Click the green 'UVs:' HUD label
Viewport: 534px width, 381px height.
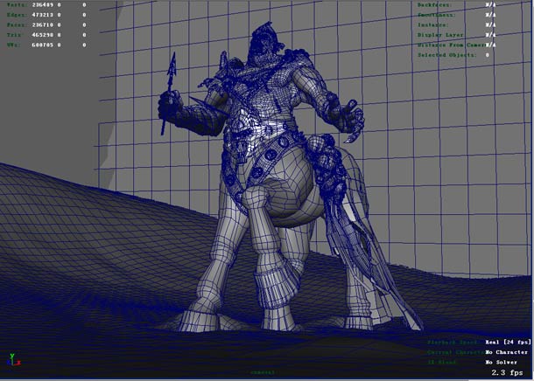pyautogui.click(x=14, y=45)
